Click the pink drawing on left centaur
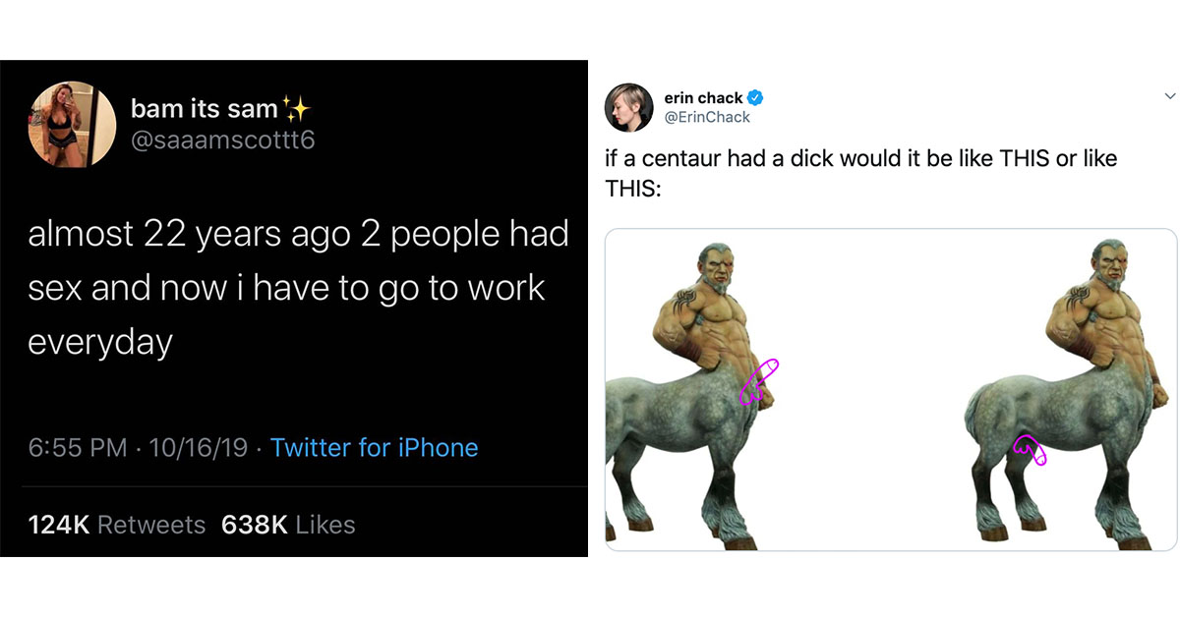Image resolution: width=1180 pixels, height=617 pixels. point(758,382)
